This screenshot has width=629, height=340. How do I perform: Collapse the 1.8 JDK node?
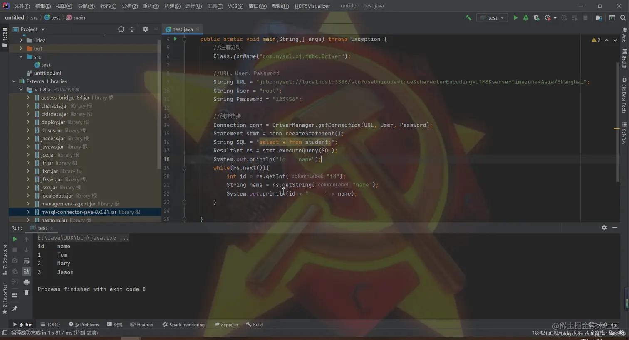[x=21, y=89]
